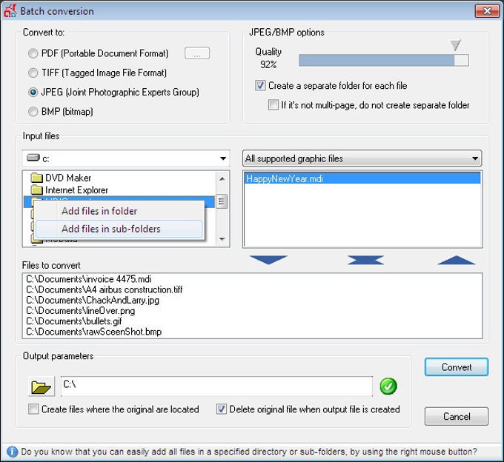Click the 92% quality value
This screenshot has width=504, height=462.
coord(268,64)
